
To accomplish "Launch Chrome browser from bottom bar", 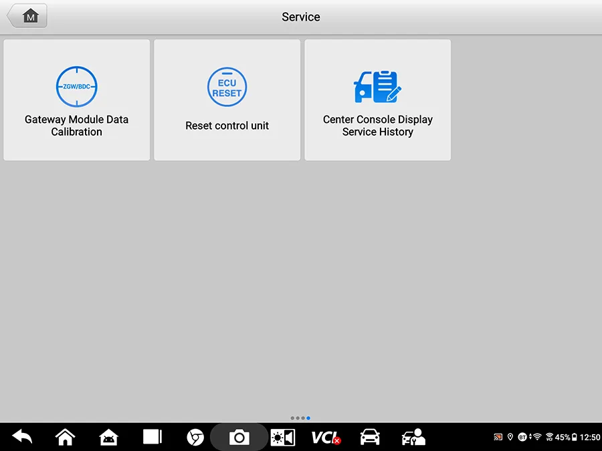I will click(x=195, y=437).
